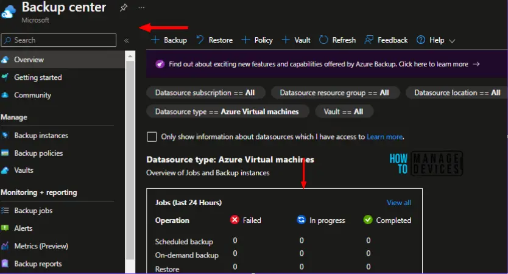Change the Datasource subscription filter
This screenshot has width=508, height=274.
coord(205,93)
